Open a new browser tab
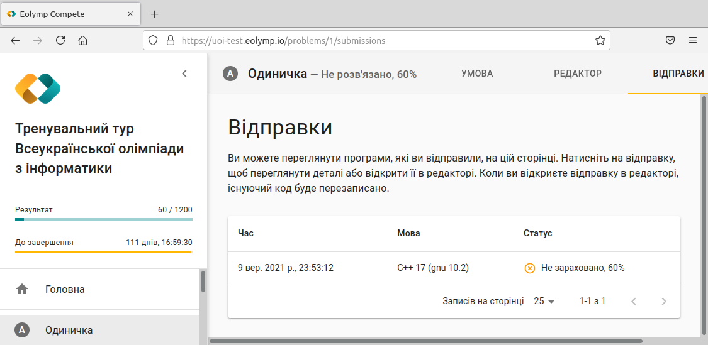The width and height of the screenshot is (708, 345). pos(154,14)
